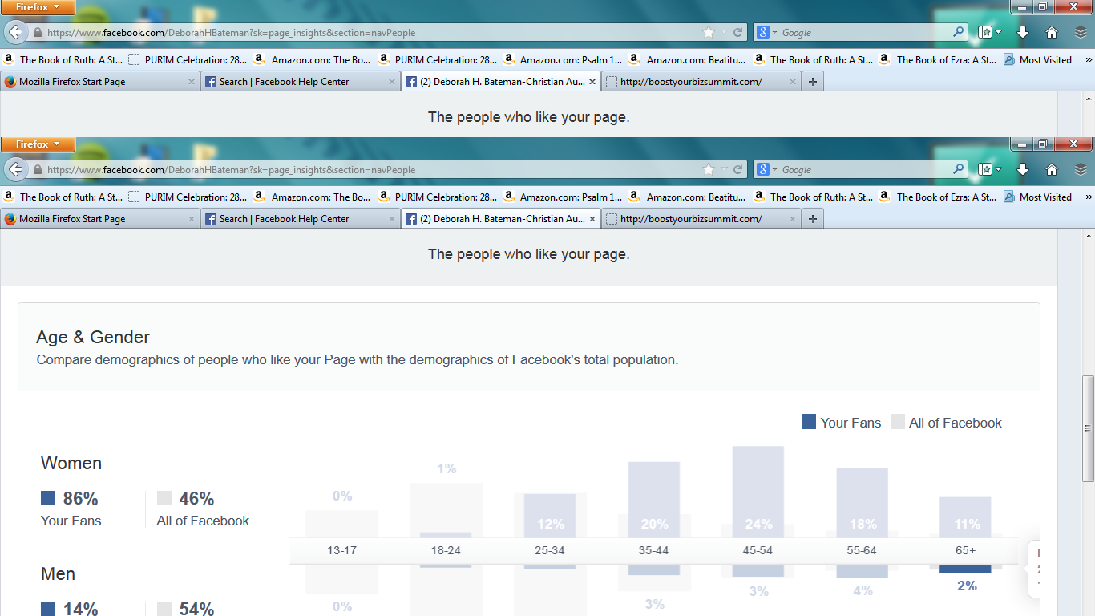
Task: Reload the page using lower address bar's refresh icon
Action: pyautogui.click(x=738, y=170)
